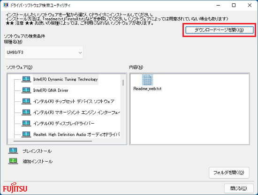Click the フォルダを開く(O) button
Viewport: 258px width, 195px height.
tap(229, 172)
